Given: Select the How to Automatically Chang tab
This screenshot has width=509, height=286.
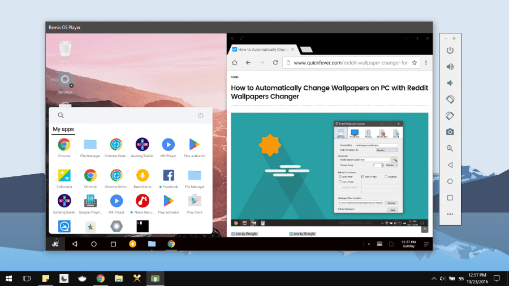Looking at the screenshot, I should [263, 49].
